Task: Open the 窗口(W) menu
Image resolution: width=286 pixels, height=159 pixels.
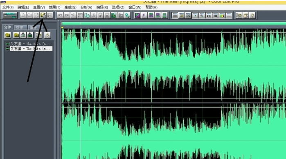Action: (135, 7)
